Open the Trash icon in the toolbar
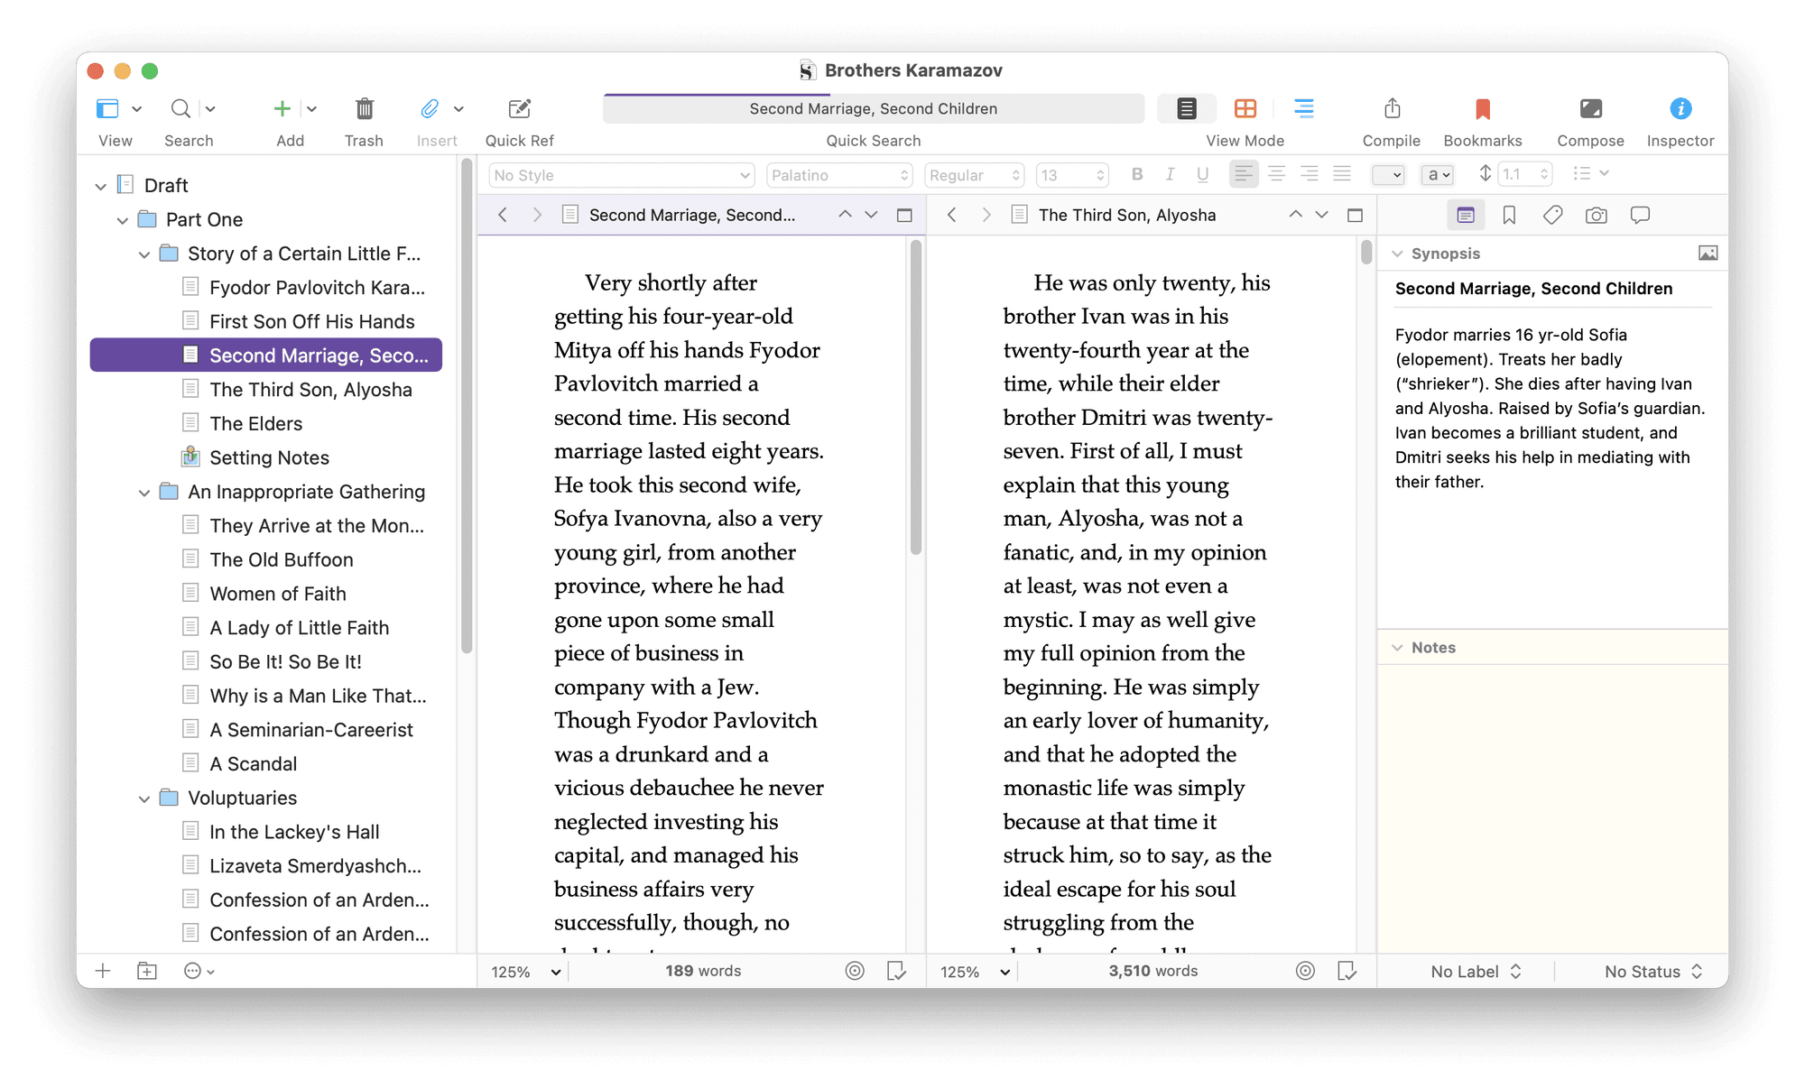The height and width of the screenshot is (1089, 1805). click(364, 108)
